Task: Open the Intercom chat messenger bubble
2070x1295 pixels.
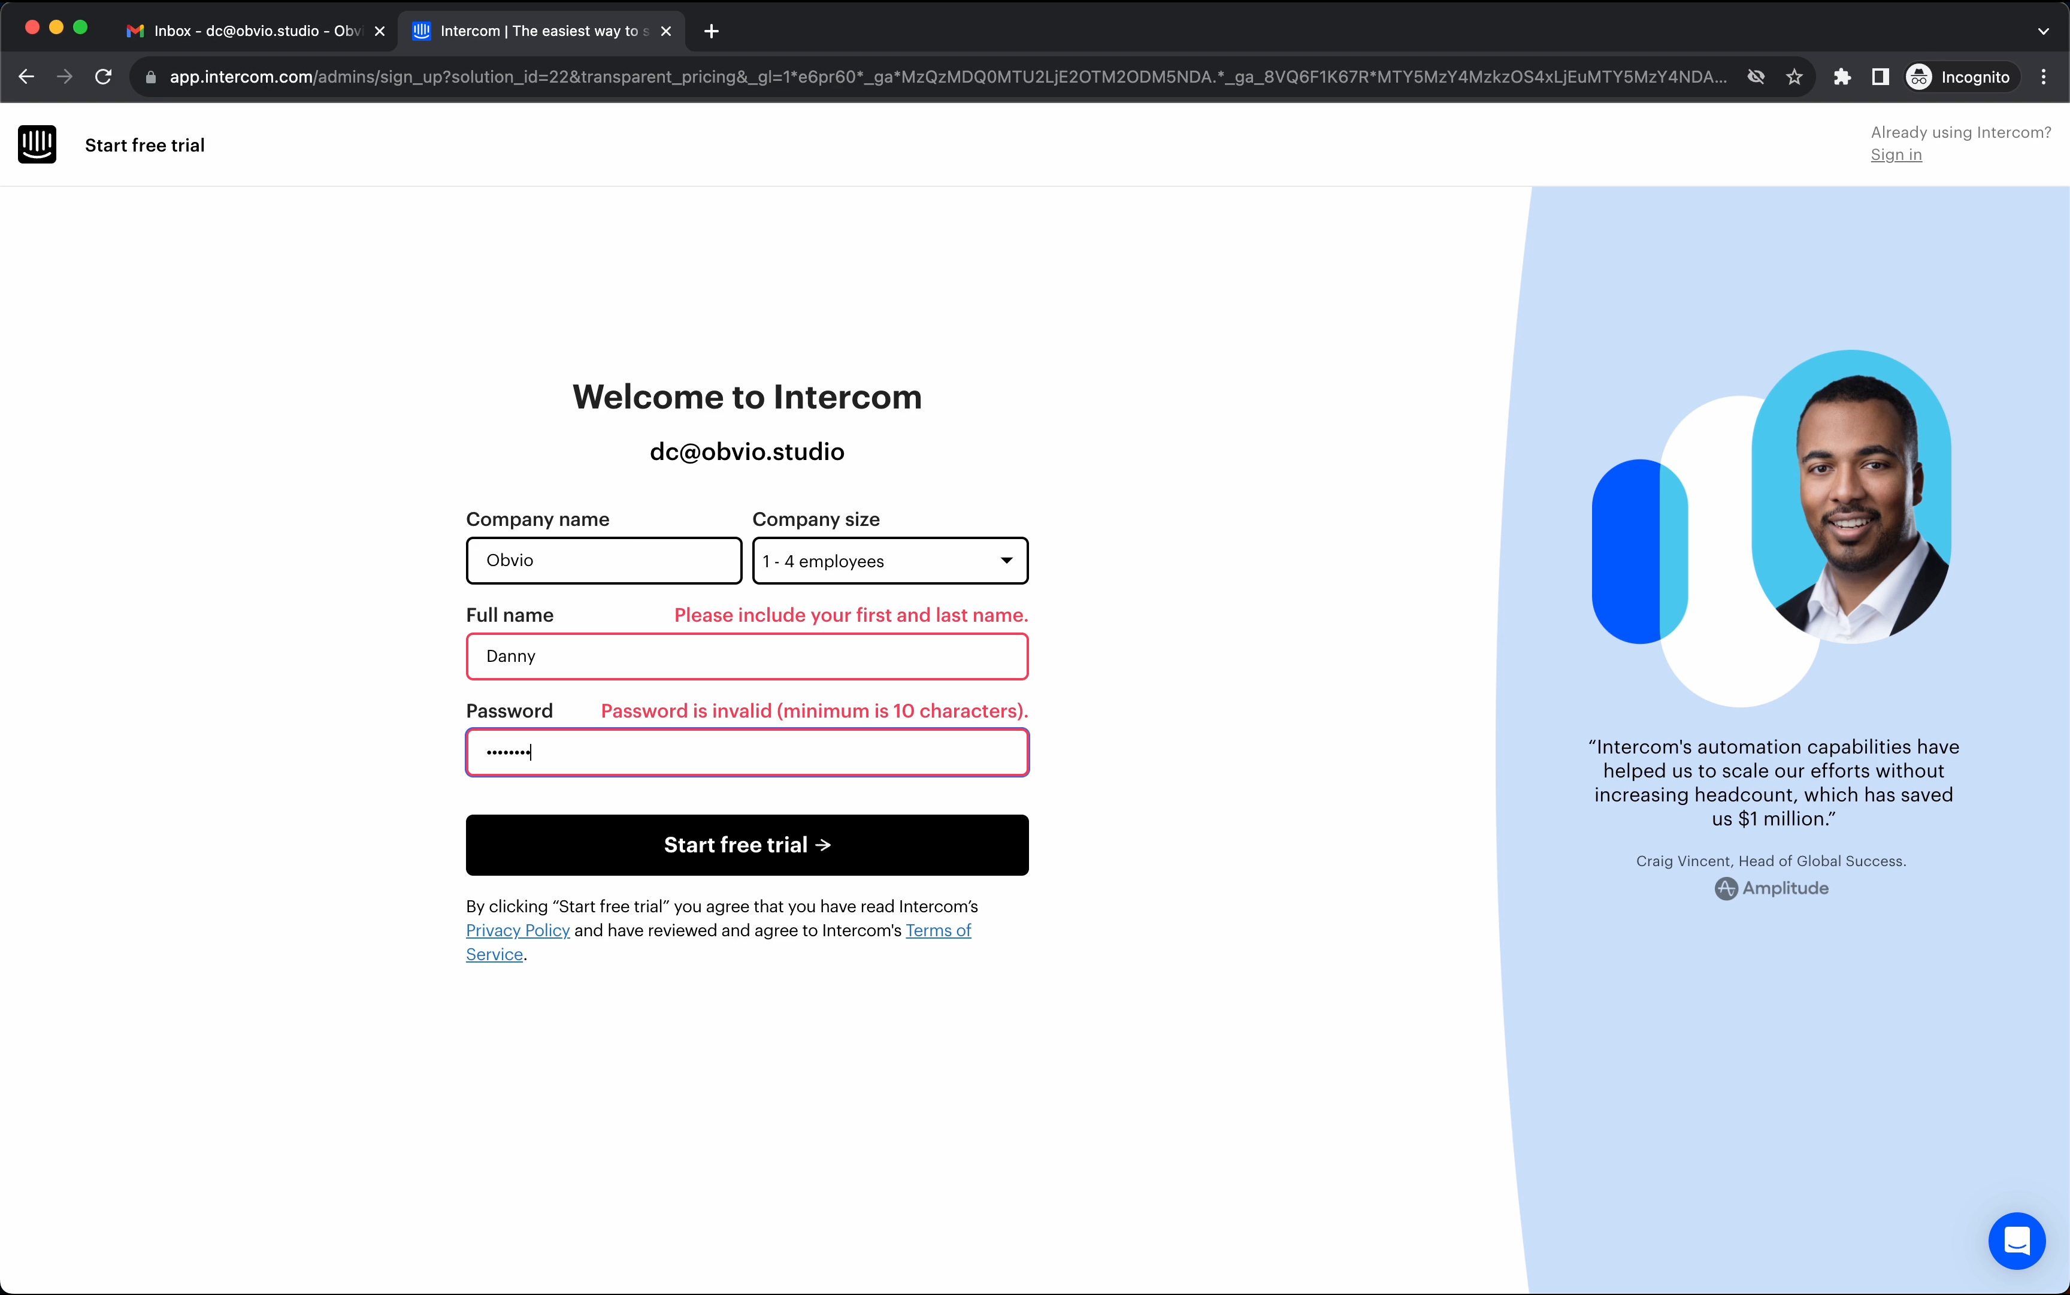Action: (x=2016, y=1240)
